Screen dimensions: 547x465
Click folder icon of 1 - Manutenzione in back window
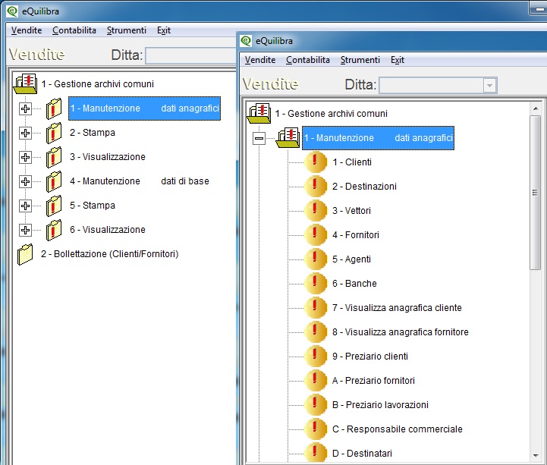click(x=54, y=108)
